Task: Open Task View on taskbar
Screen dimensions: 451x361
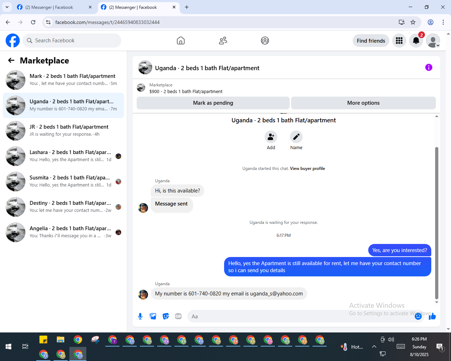Action: 25,347
